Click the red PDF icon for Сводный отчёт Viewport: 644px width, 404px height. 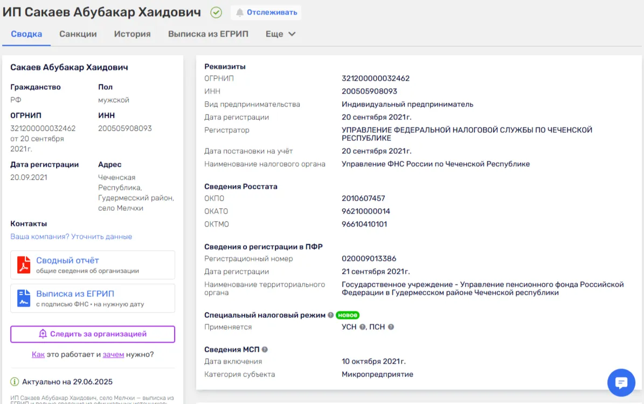[24, 265]
